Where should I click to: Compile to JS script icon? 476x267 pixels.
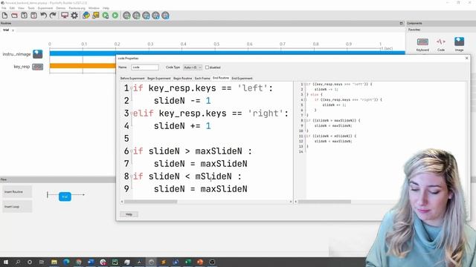click(x=96, y=16)
